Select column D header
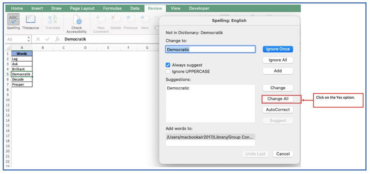 click(x=85, y=48)
